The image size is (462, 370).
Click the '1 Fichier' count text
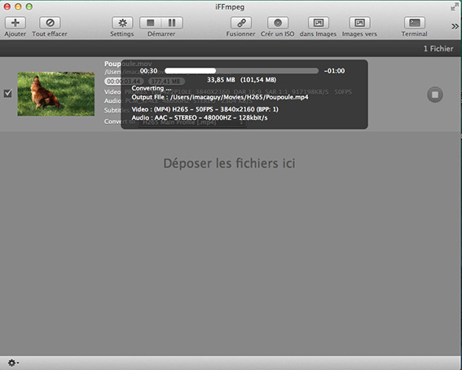click(x=438, y=49)
